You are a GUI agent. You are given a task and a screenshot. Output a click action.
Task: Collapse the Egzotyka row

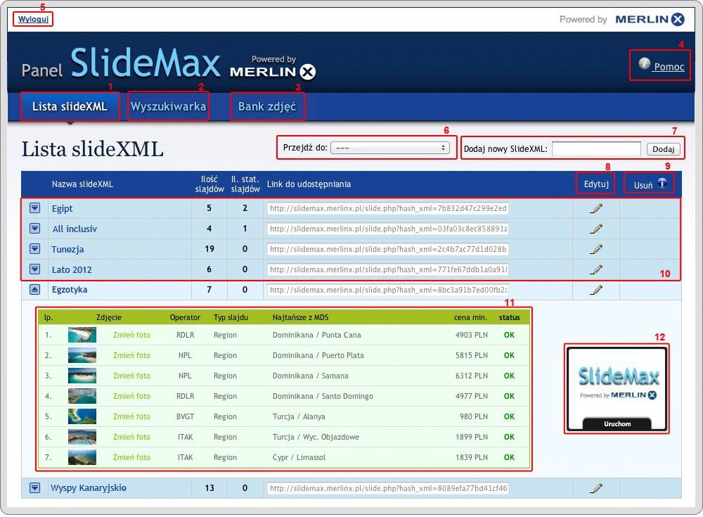tap(35, 290)
